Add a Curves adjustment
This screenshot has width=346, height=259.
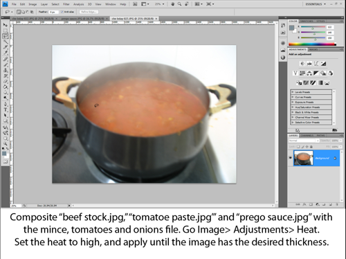pyautogui.click(x=316, y=64)
